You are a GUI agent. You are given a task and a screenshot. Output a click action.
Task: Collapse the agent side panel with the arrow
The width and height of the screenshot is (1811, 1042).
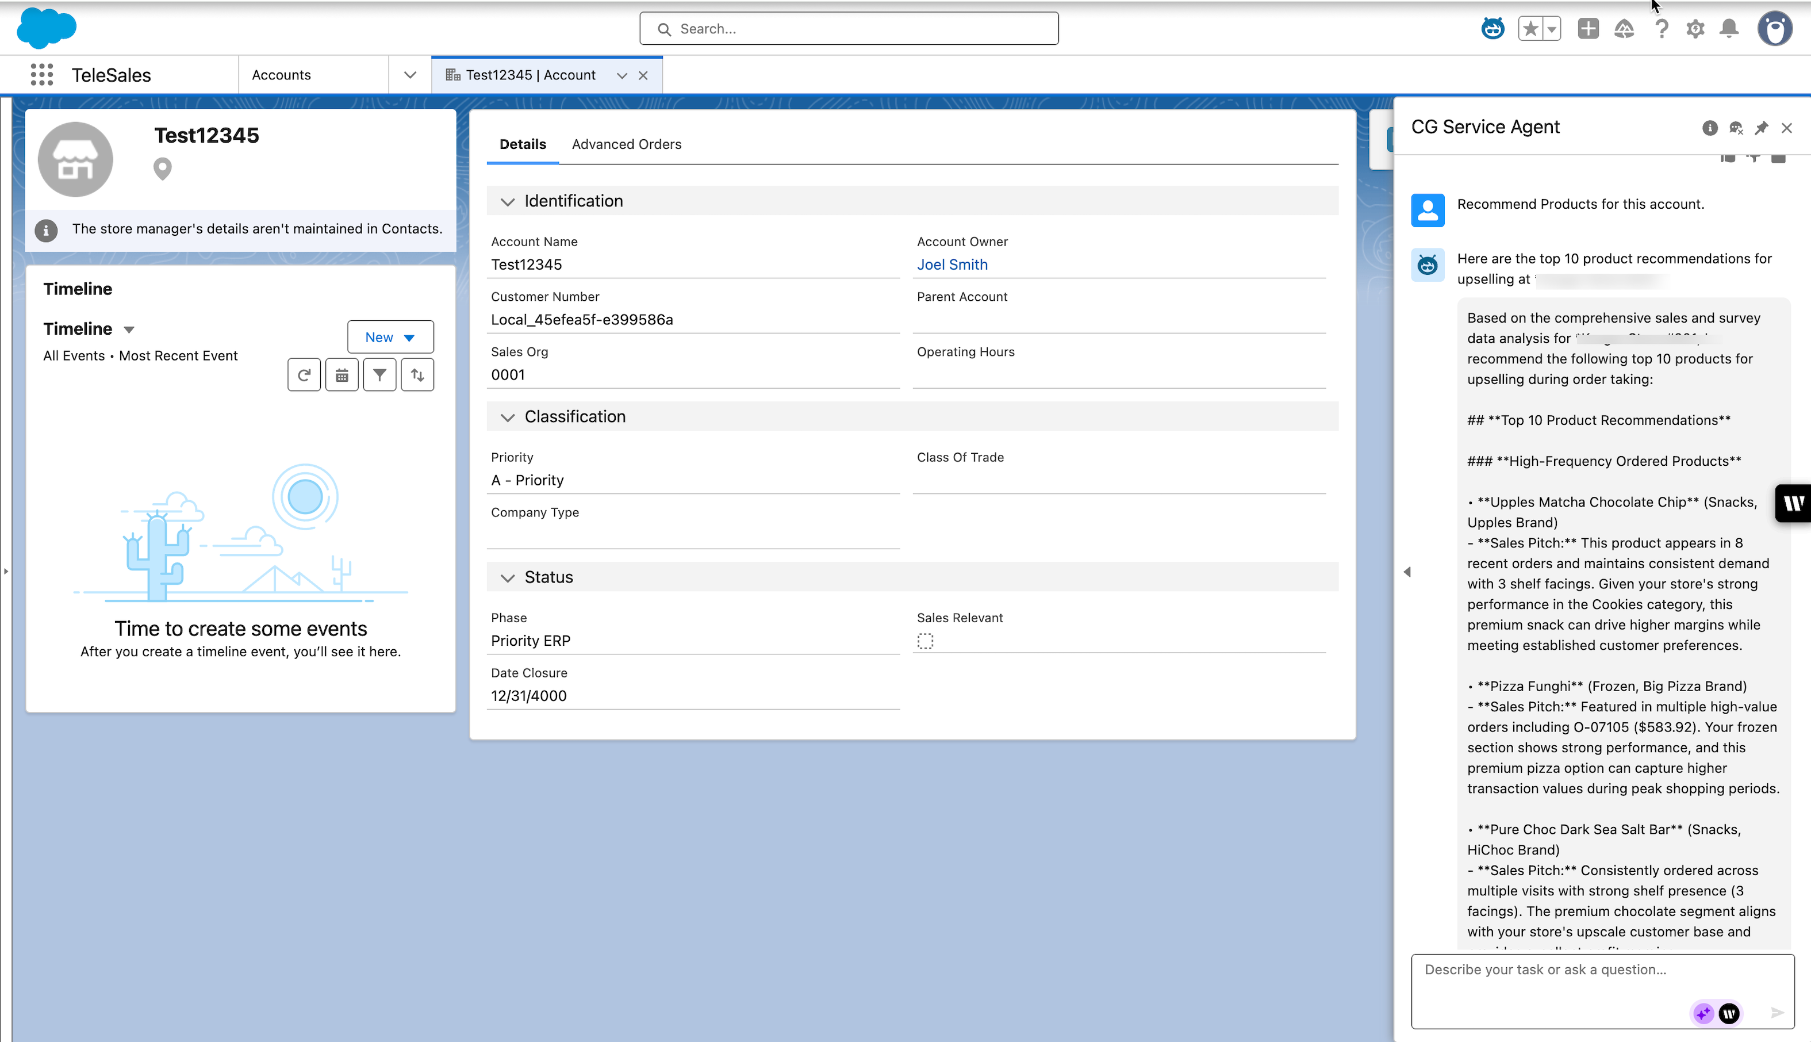tap(1407, 572)
